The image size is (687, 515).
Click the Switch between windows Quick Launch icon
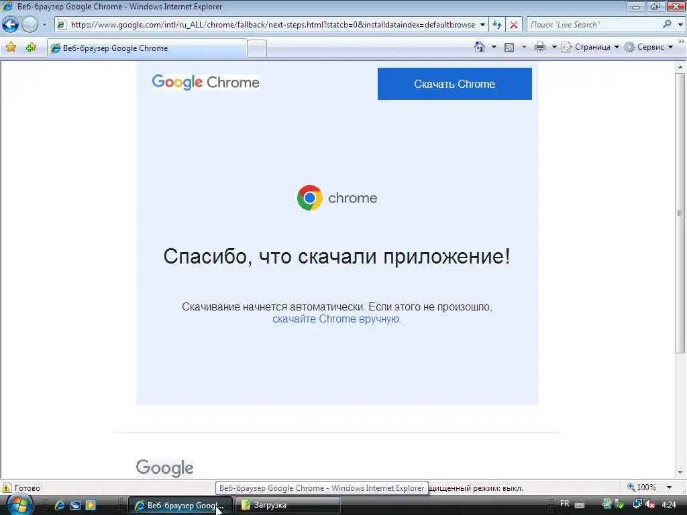(75, 505)
